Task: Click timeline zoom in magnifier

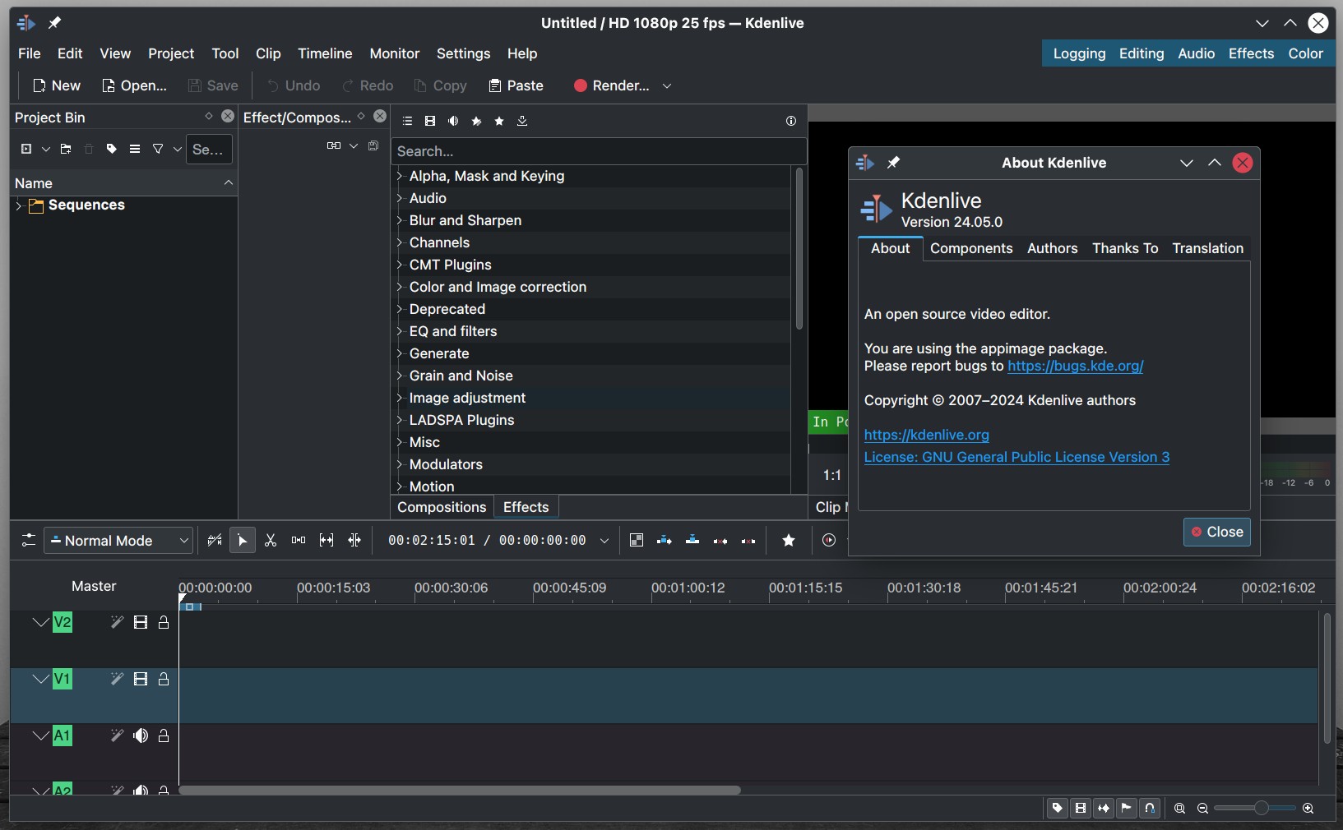Action: point(1308,809)
